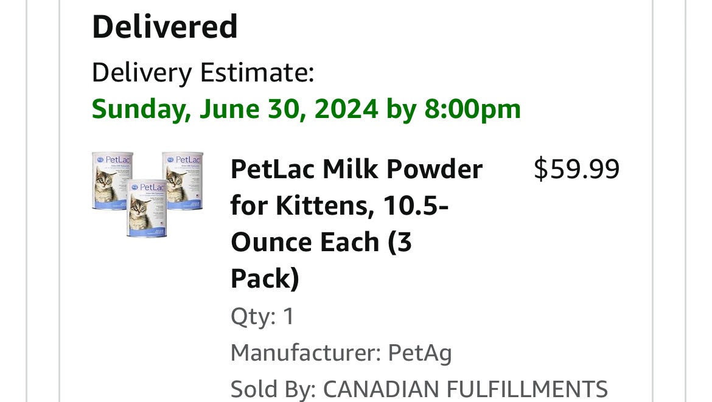Image resolution: width=712 pixels, height=402 pixels.
Task: Click the "Delivery Estimate:" label
Action: (x=203, y=73)
